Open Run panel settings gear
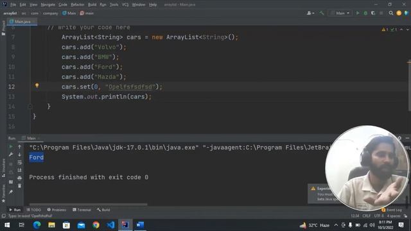The height and width of the screenshot is (231, 411). pyautogui.click(x=399, y=138)
